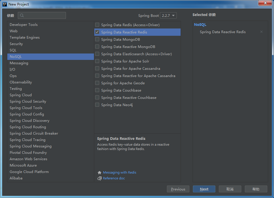Screen dimensions: 274x198
Task: Select Spring Cloud Circuit Breaker category
Action: 50,133
